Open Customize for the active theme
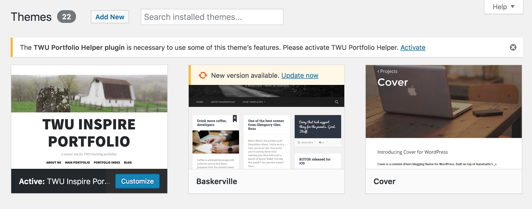 [x=137, y=181]
